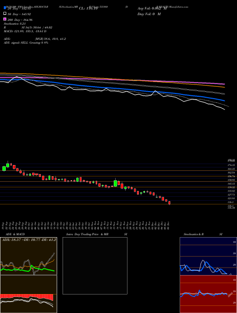Click the white 50 Day legend swatch

(x=5, y=14)
